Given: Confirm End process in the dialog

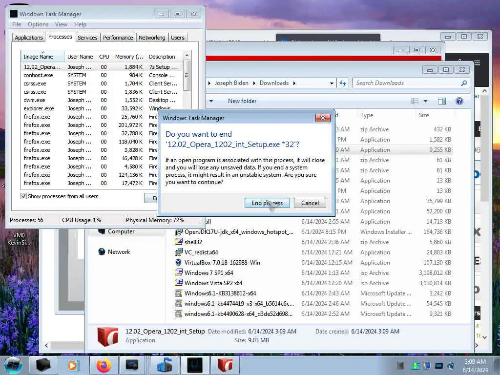Looking at the screenshot, I should coord(267,203).
